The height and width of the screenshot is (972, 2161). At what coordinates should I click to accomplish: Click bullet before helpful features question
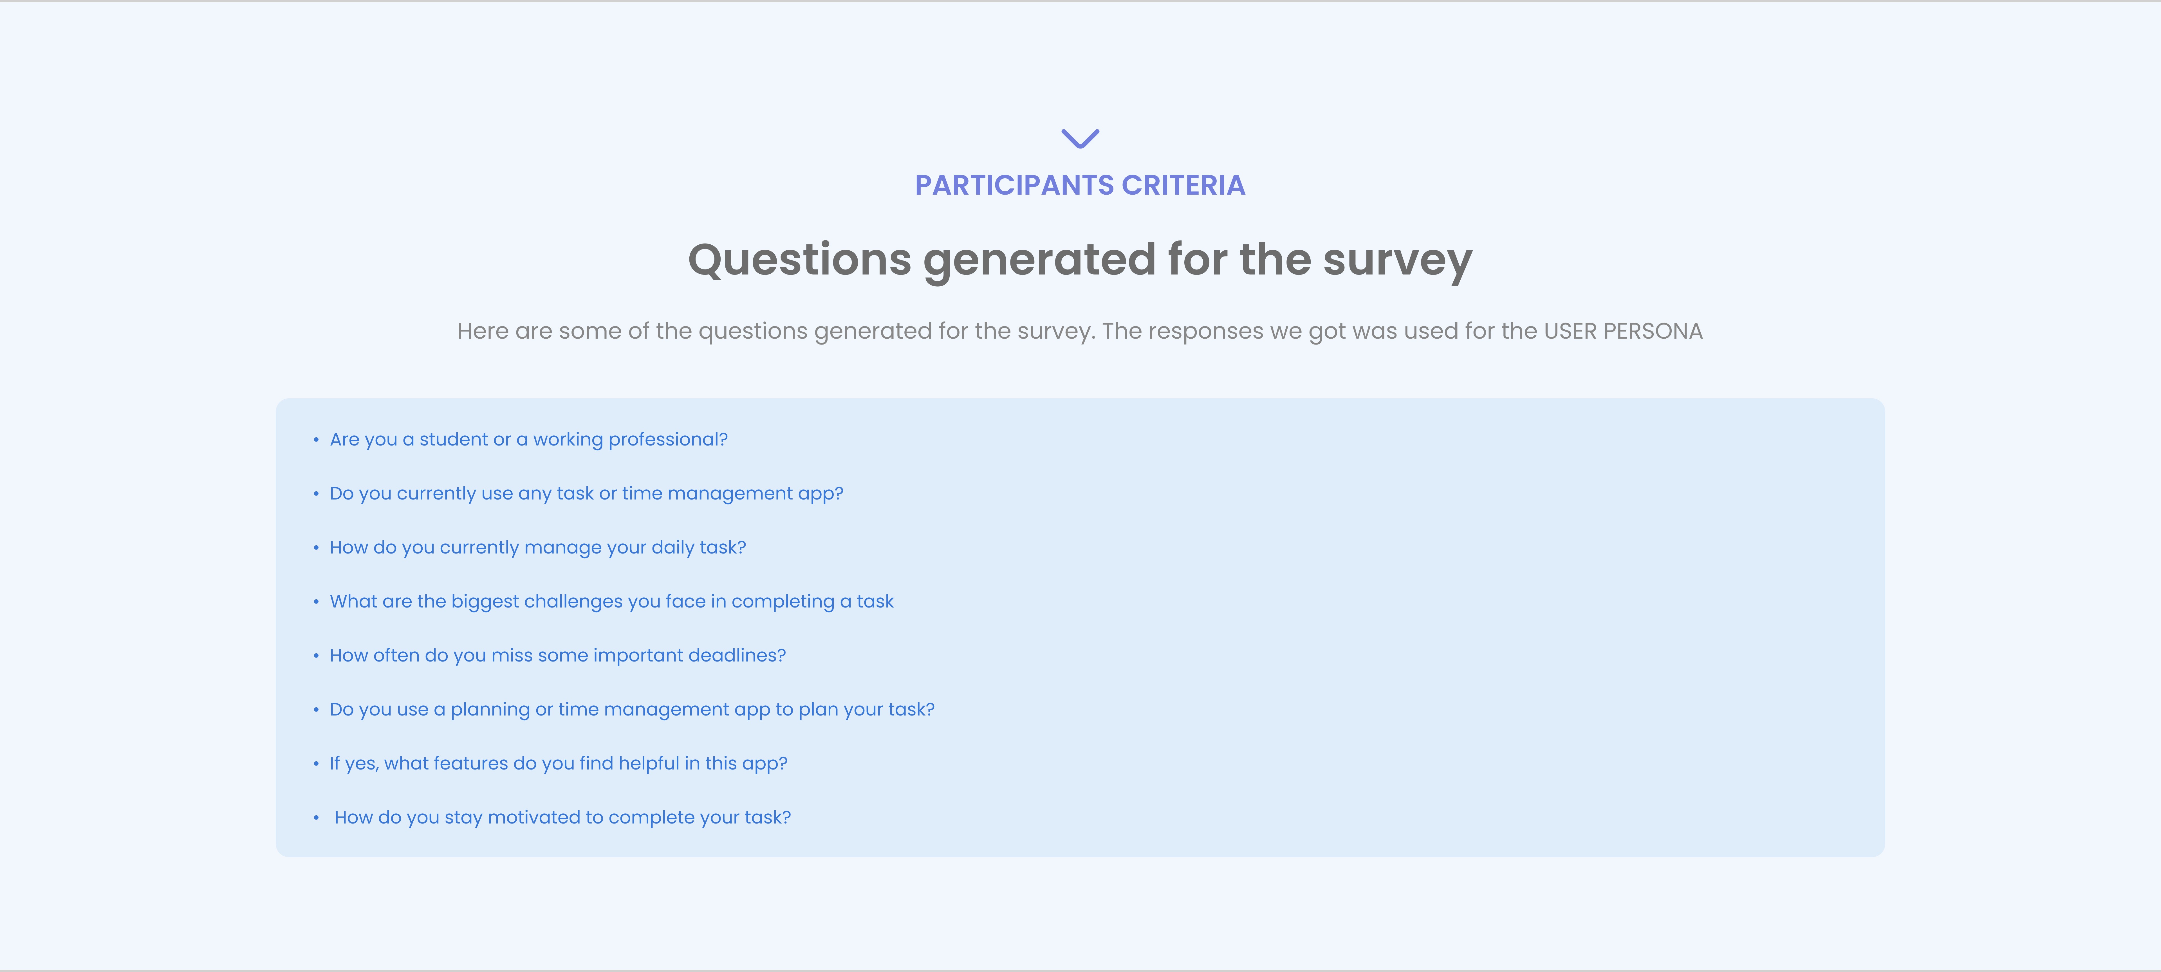click(316, 764)
